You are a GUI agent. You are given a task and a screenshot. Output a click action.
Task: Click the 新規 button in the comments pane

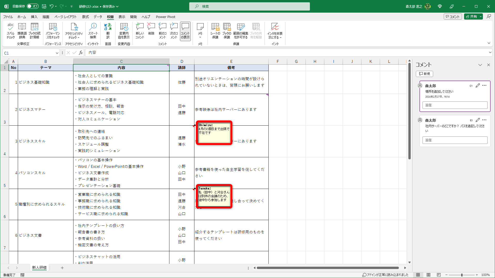coord(424,74)
